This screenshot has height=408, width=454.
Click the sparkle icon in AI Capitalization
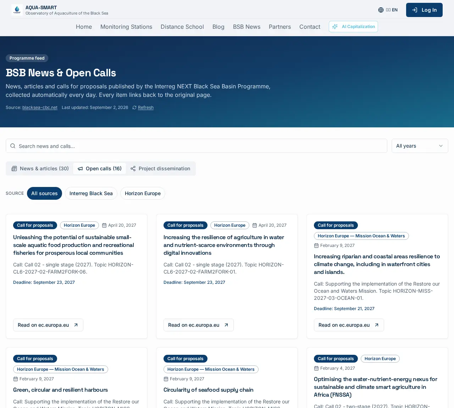(335, 27)
